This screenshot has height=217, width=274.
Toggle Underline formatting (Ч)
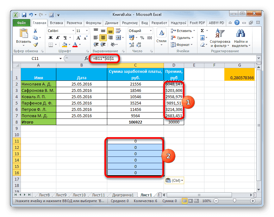pos(65,38)
